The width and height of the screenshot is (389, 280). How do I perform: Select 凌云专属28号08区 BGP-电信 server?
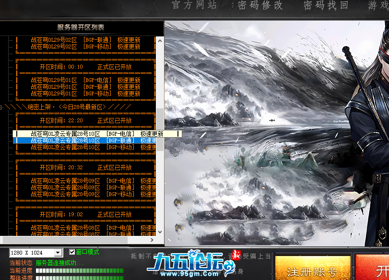(93, 228)
